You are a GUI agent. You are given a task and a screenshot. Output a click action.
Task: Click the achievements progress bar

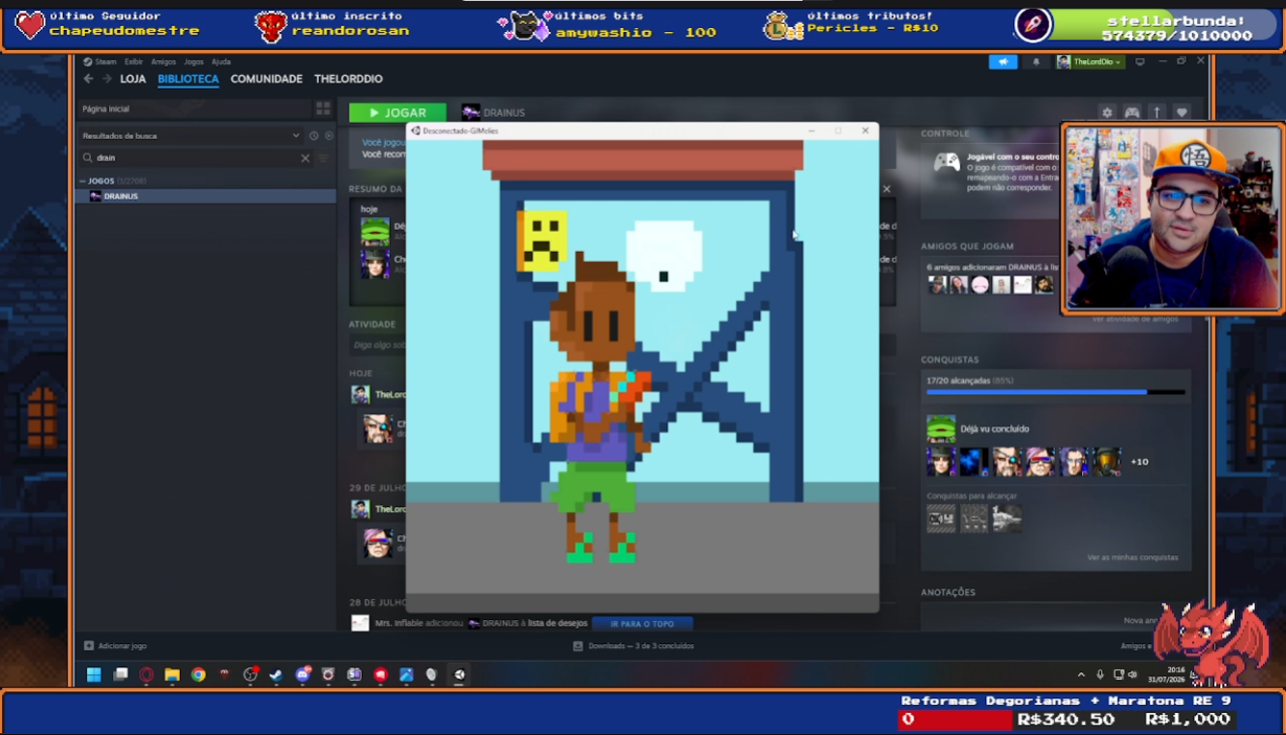(x=1055, y=392)
